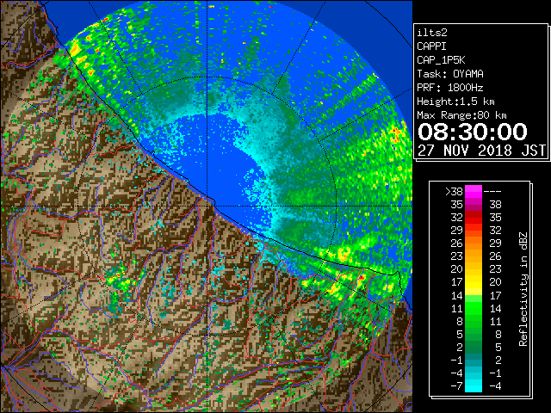The width and height of the screenshot is (551, 413).
Task: Pick the bright green legend swatch beside 11
Action: point(474,308)
